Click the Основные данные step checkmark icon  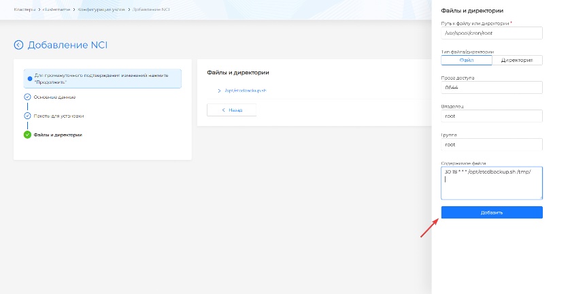click(x=27, y=97)
